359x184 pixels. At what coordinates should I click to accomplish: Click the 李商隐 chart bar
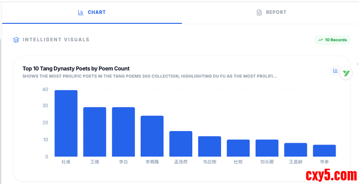152,136
